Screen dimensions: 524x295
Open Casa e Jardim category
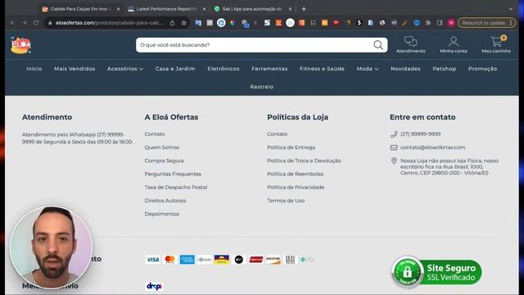pos(175,69)
